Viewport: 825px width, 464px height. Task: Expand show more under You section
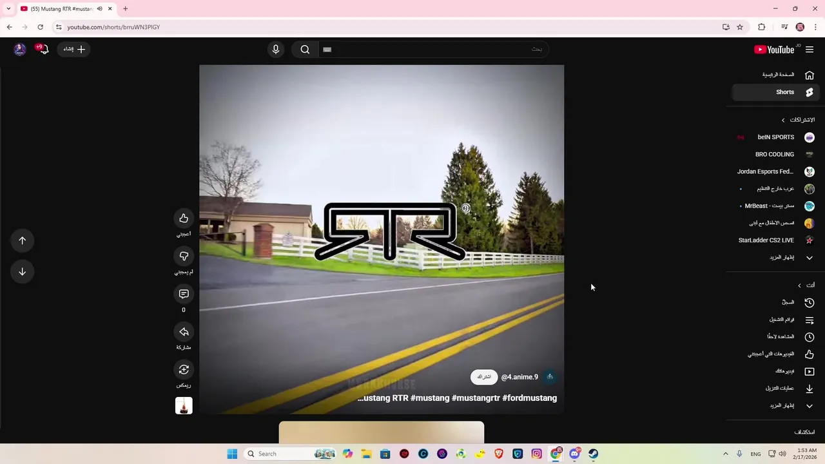[809, 406]
